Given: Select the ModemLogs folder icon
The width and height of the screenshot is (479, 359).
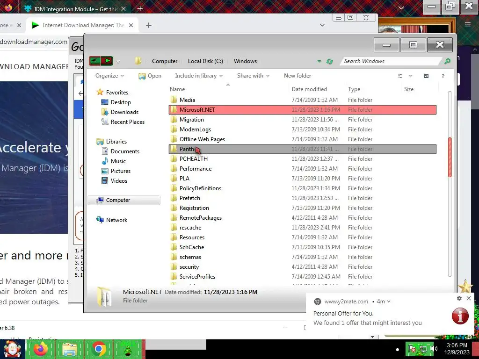Looking at the screenshot, I should [174, 129].
